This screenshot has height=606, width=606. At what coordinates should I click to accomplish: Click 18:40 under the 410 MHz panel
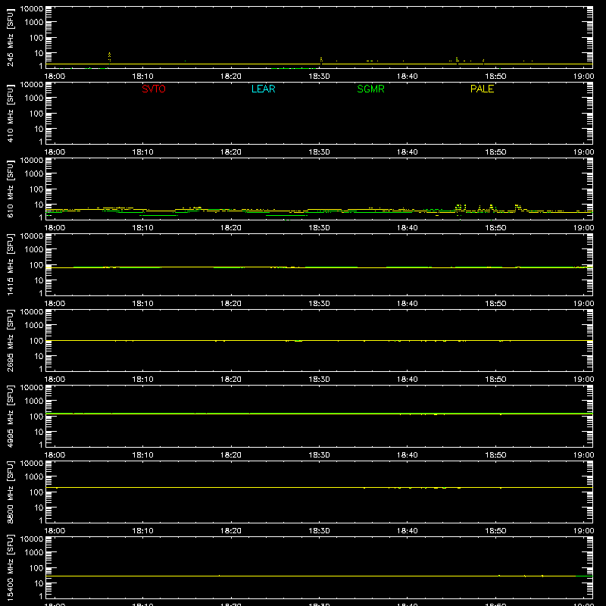tap(408, 152)
